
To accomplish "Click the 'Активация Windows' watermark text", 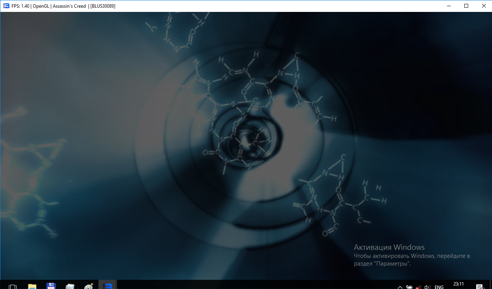I will tap(389, 247).
